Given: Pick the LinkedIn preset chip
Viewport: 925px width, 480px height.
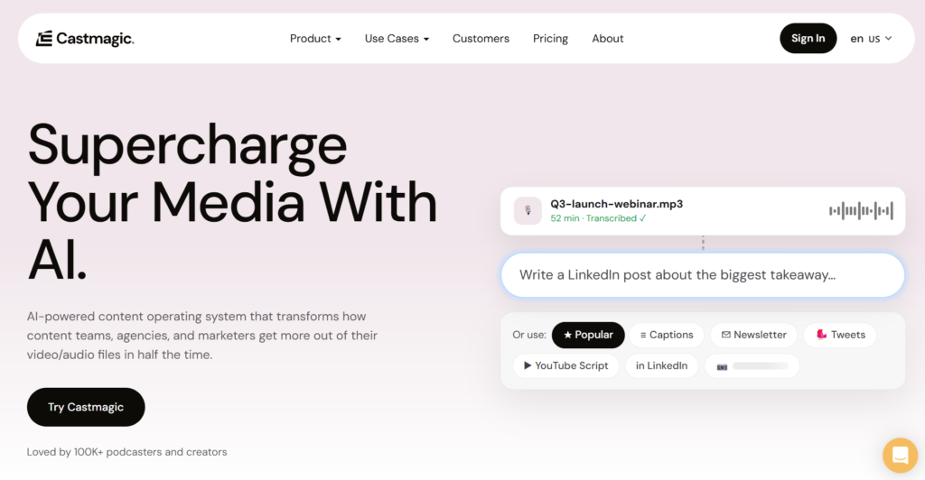Looking at the screenshot, I should [661, 365].
